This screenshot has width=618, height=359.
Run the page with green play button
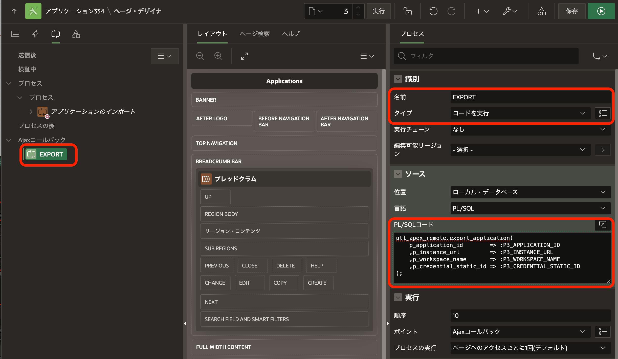601,11
